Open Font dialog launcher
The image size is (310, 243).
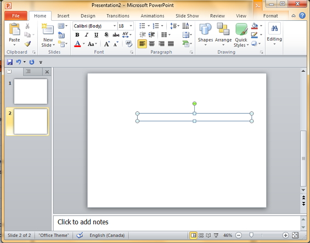point(132,52)
